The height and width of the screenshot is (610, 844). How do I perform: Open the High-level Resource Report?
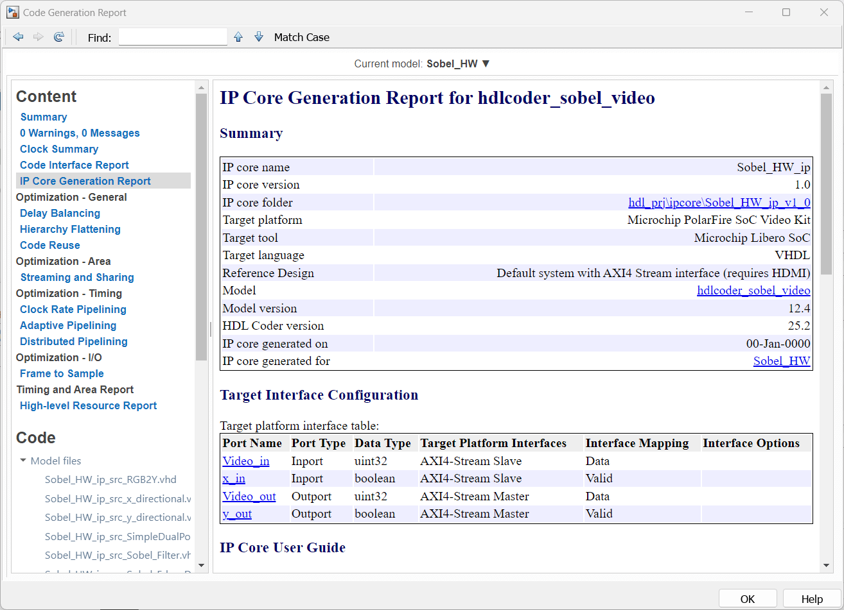point(88,405)
